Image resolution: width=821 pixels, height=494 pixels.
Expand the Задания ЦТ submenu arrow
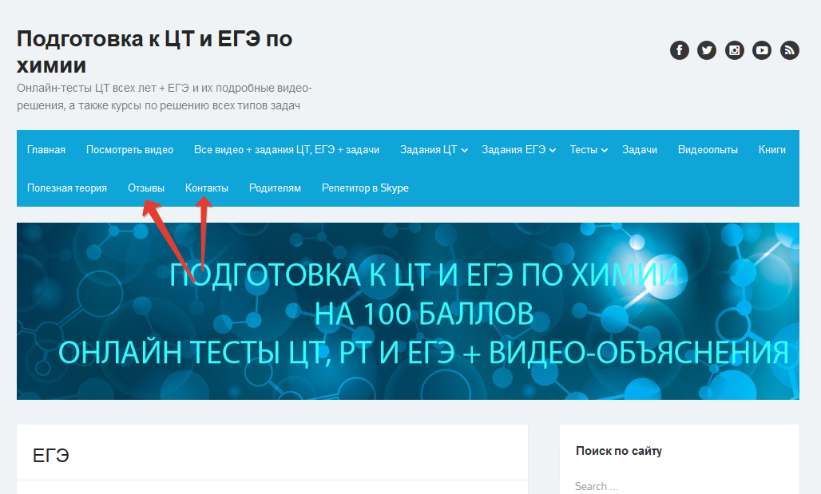(x=465, y=151)
